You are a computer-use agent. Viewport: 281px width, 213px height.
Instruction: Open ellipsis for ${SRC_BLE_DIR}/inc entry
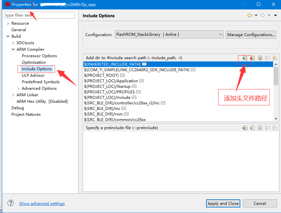[124, 109]
